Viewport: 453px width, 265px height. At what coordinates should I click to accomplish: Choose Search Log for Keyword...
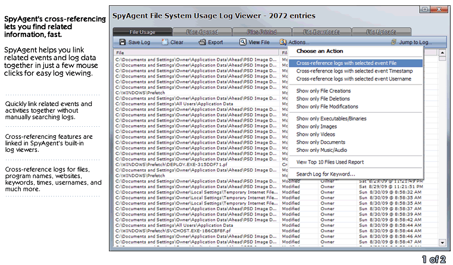[x=355, y=174]
